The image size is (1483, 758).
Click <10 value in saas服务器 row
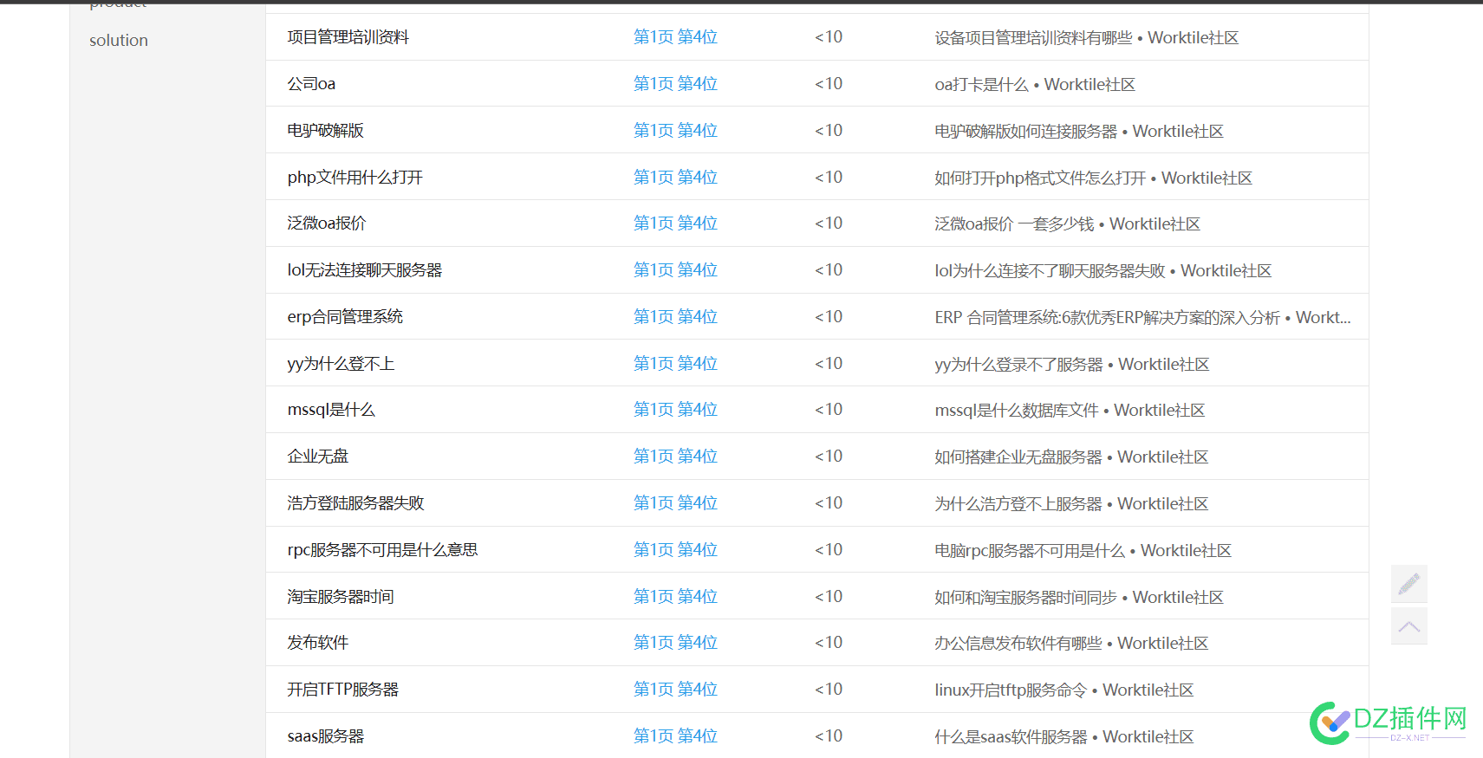(x=829, y=736)
